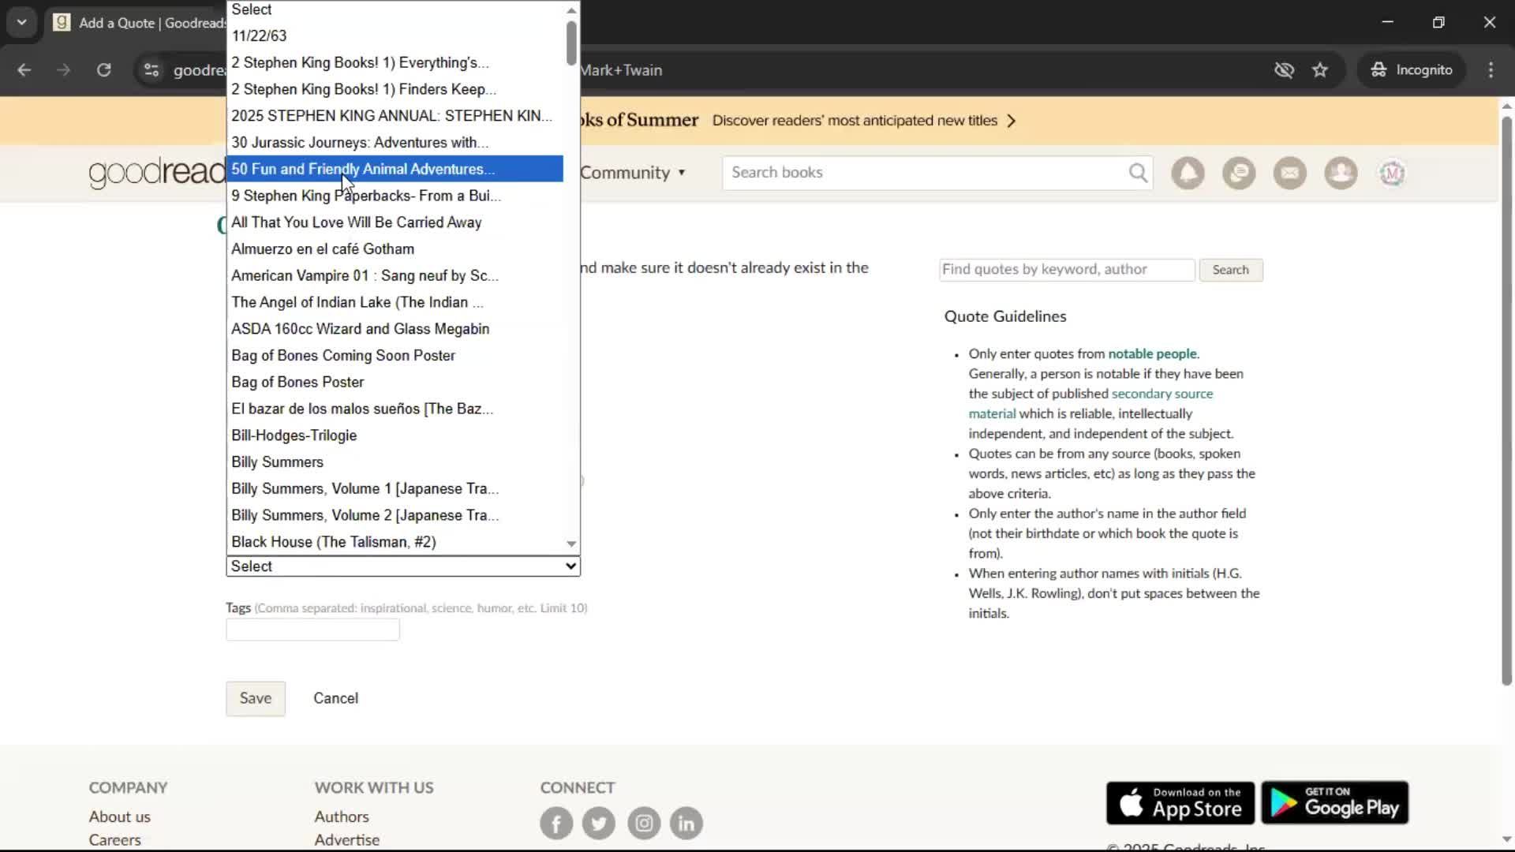Image resolution: width=1515 pixels, height=852 pixels.
Task: Choose 'Bill-Hodges-Trilogie' option
Action: (395, 435)
